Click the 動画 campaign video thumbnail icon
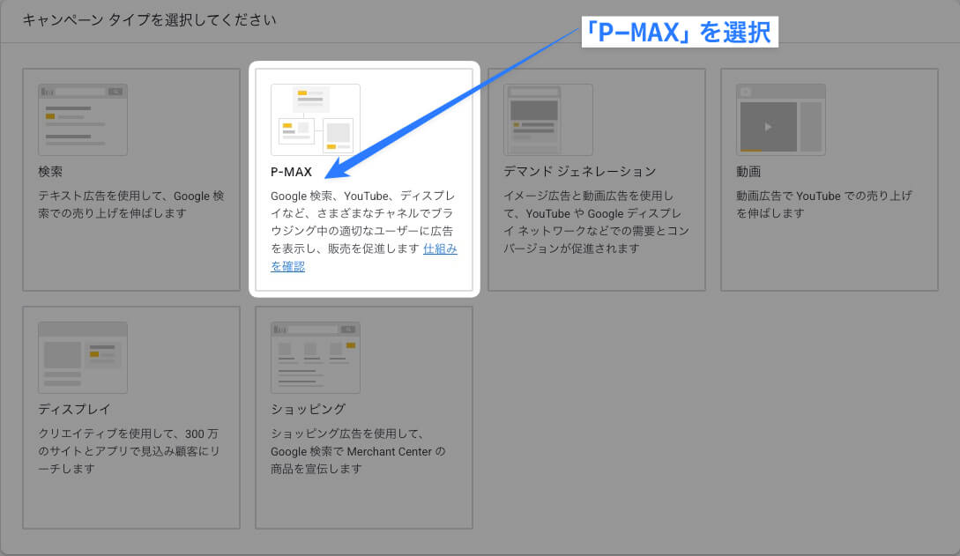The height and width of the screenshot is (556, 960). [x=780, y=120]
